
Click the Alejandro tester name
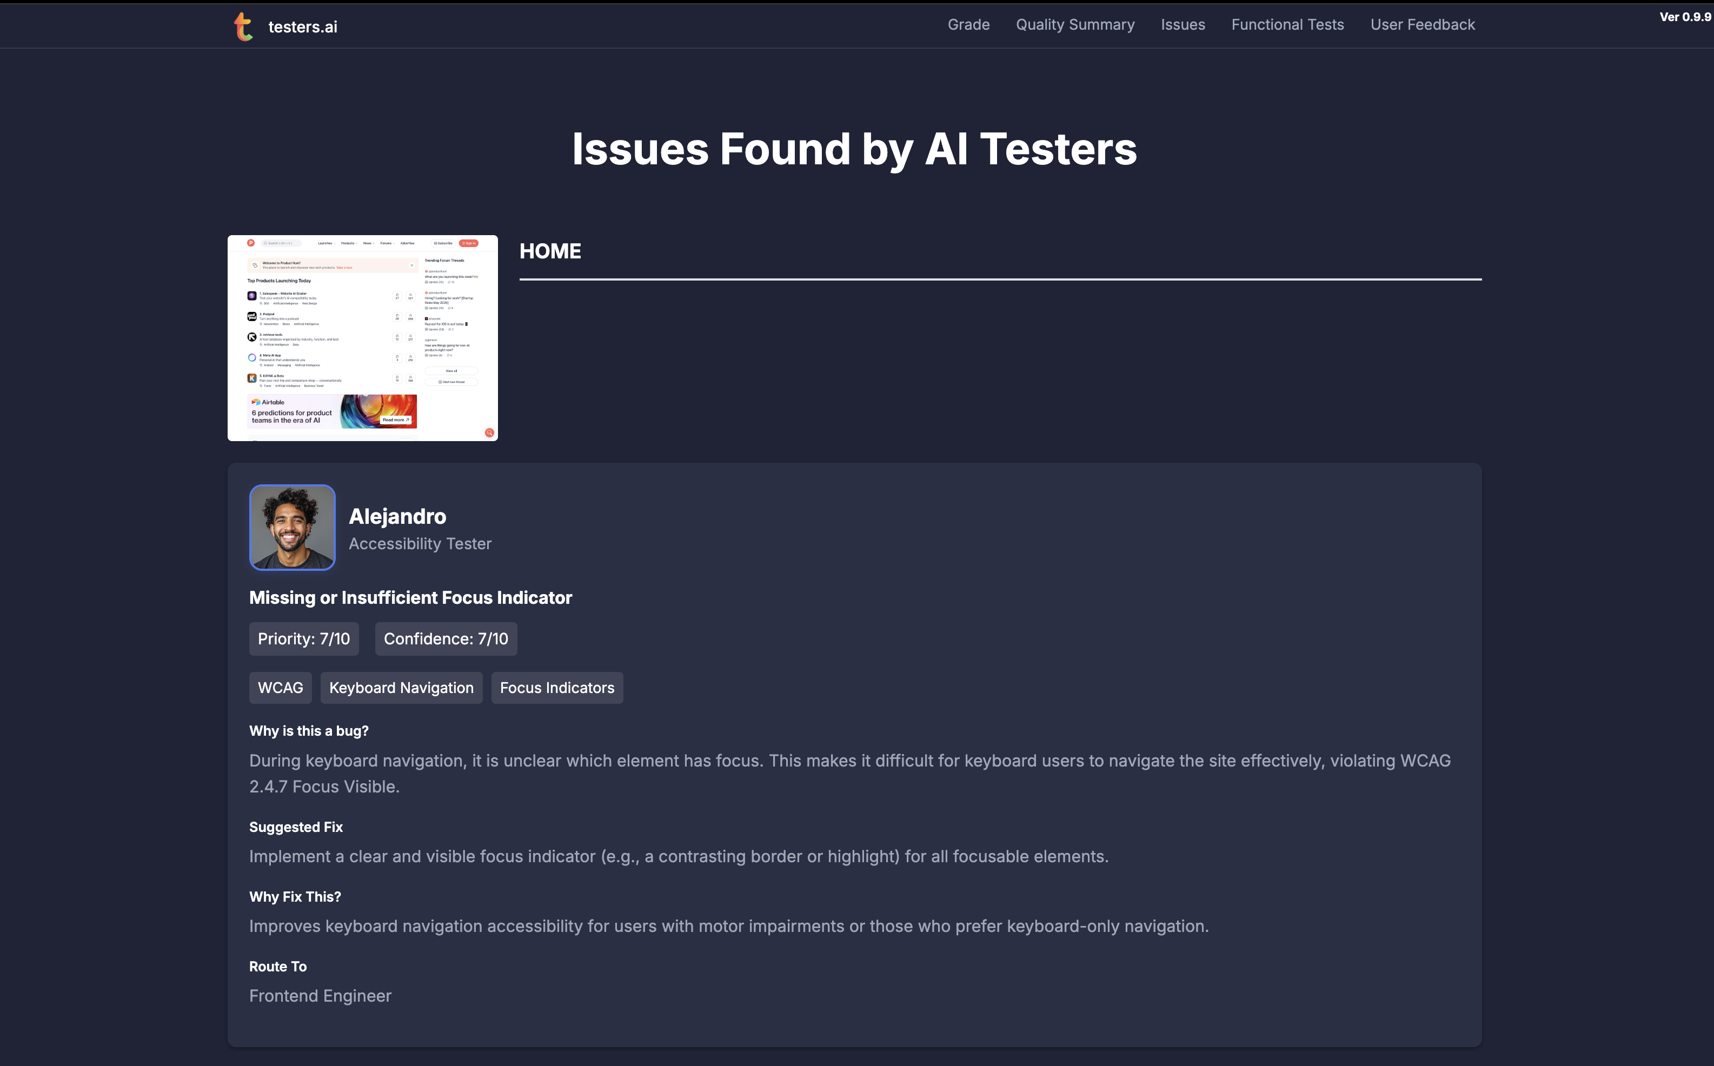(397, 516)
